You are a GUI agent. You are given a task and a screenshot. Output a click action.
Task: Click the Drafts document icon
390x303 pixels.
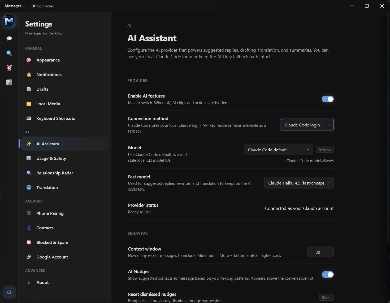29,89
